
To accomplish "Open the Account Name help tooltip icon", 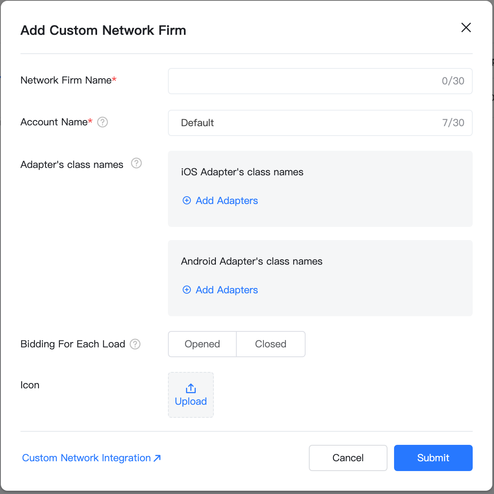I will (x=102, y=122).
